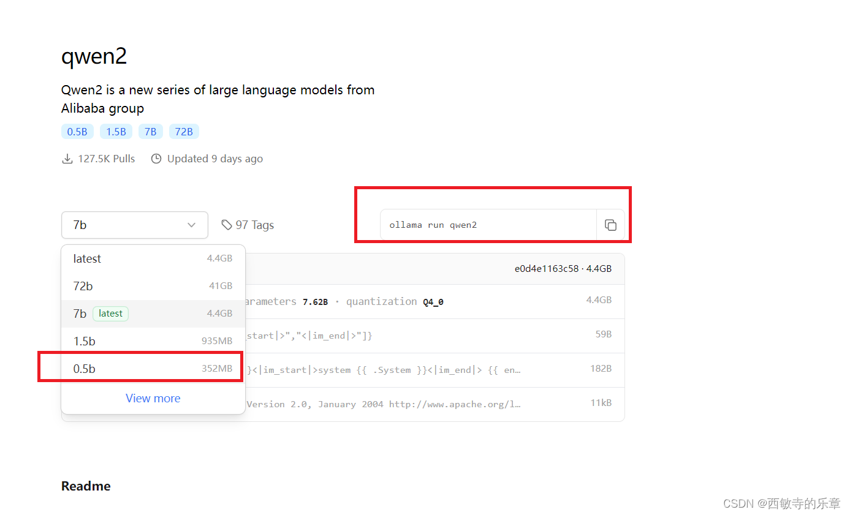Click View more in the tag list
The width and height of the screenshot is (850, 515).
coord(153,398)
